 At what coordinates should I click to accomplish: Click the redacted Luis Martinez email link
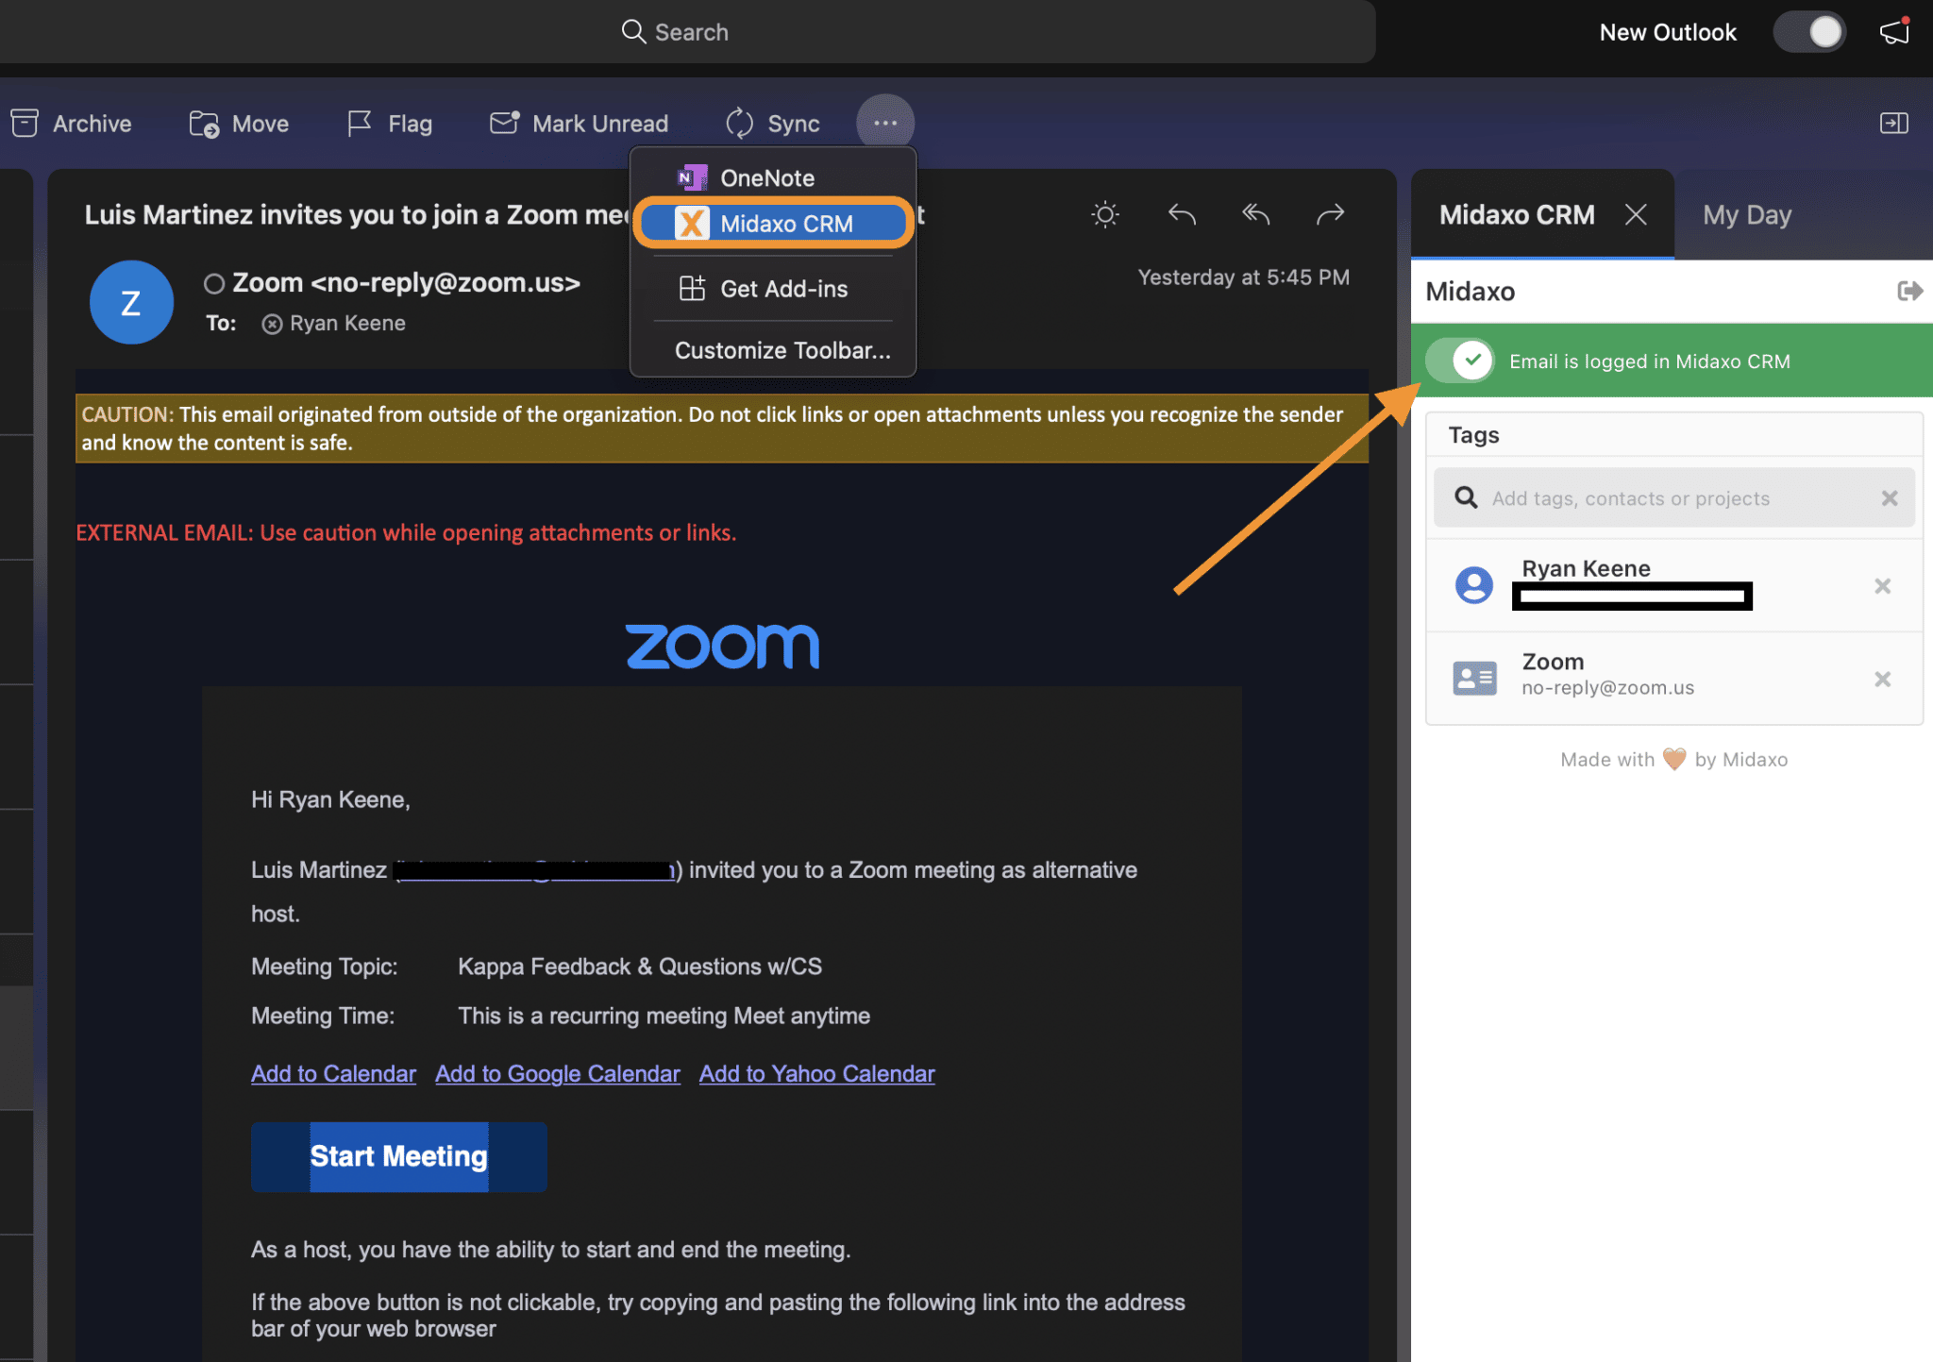(535, 870)
